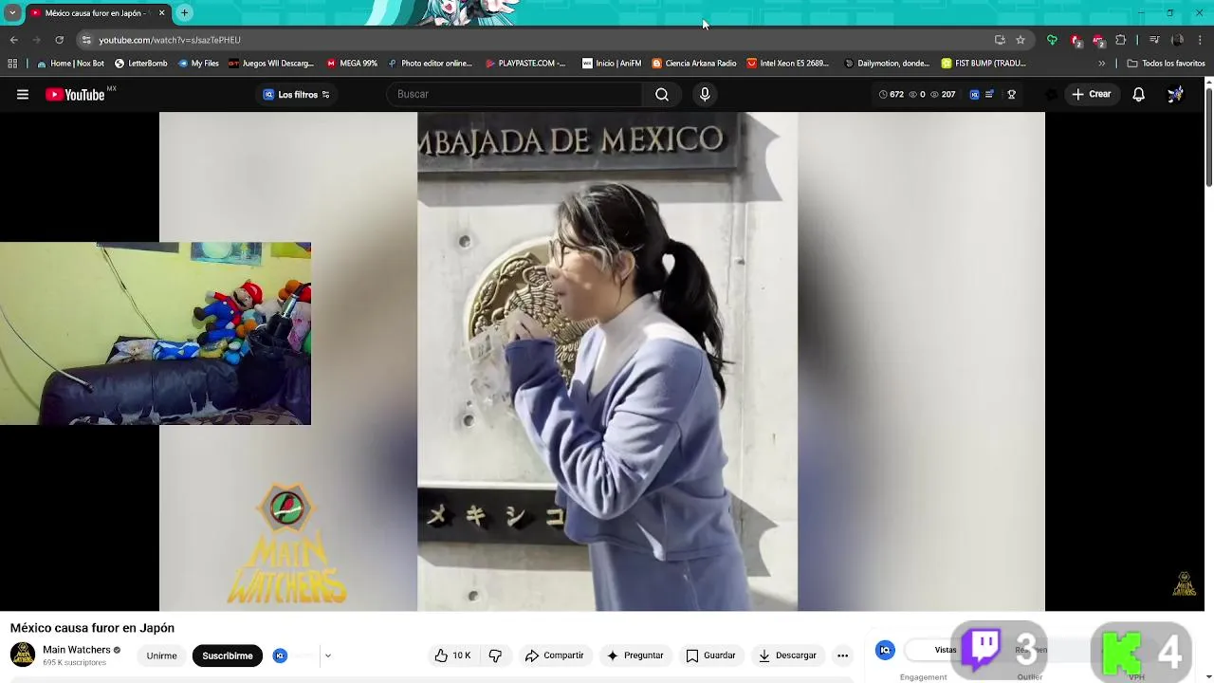1214x683 pixels.
Task: Open the Ciencia Arkana Radio bookmark
Action: [694, 64]
